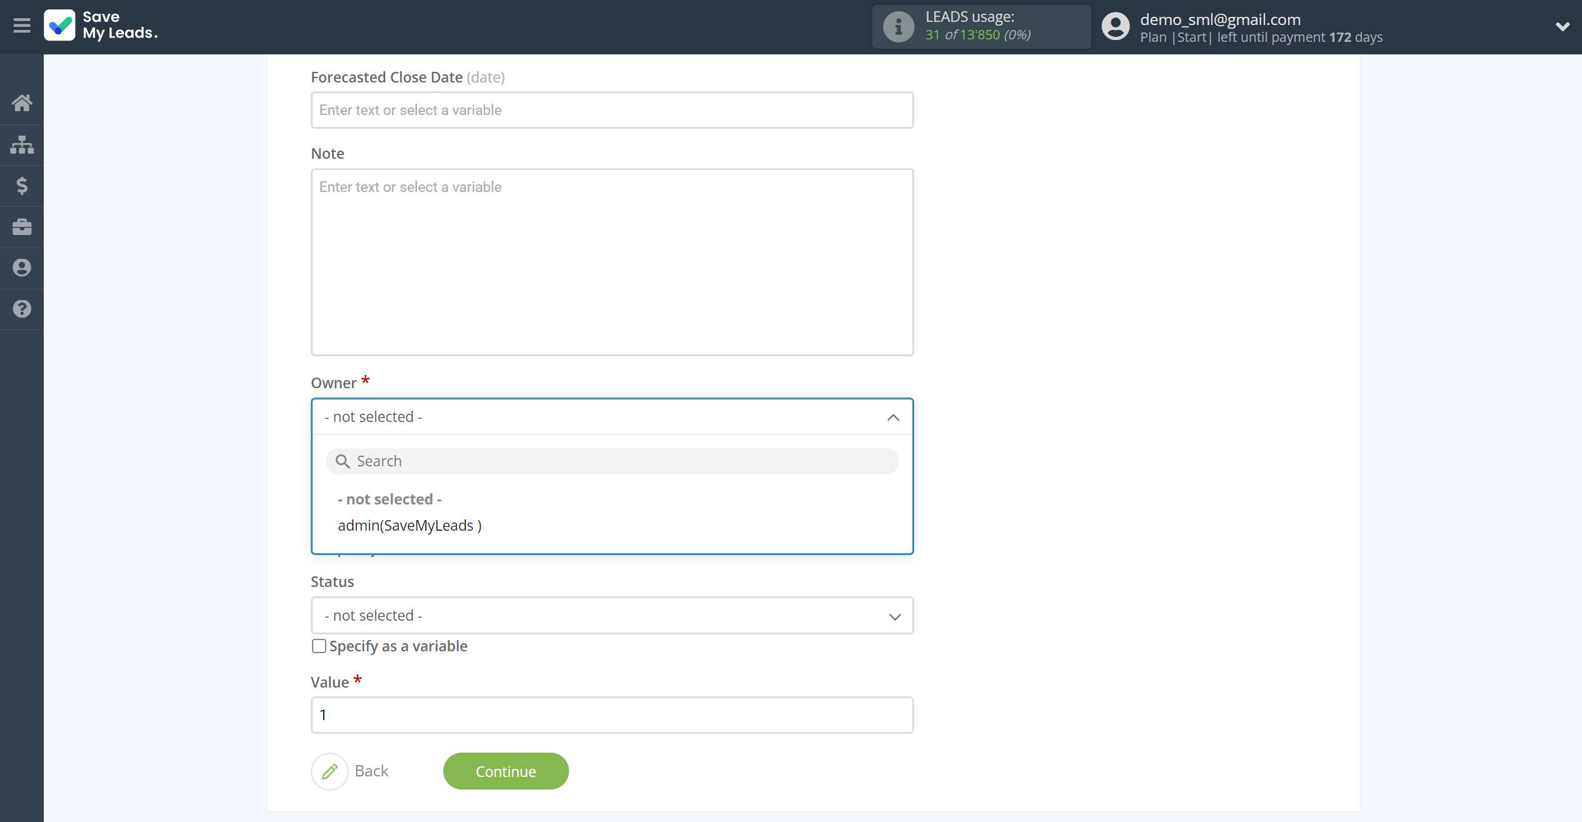Click the demo_sml@gmail.com account text
This screenshot has width=1582, height=822.
1220,19
